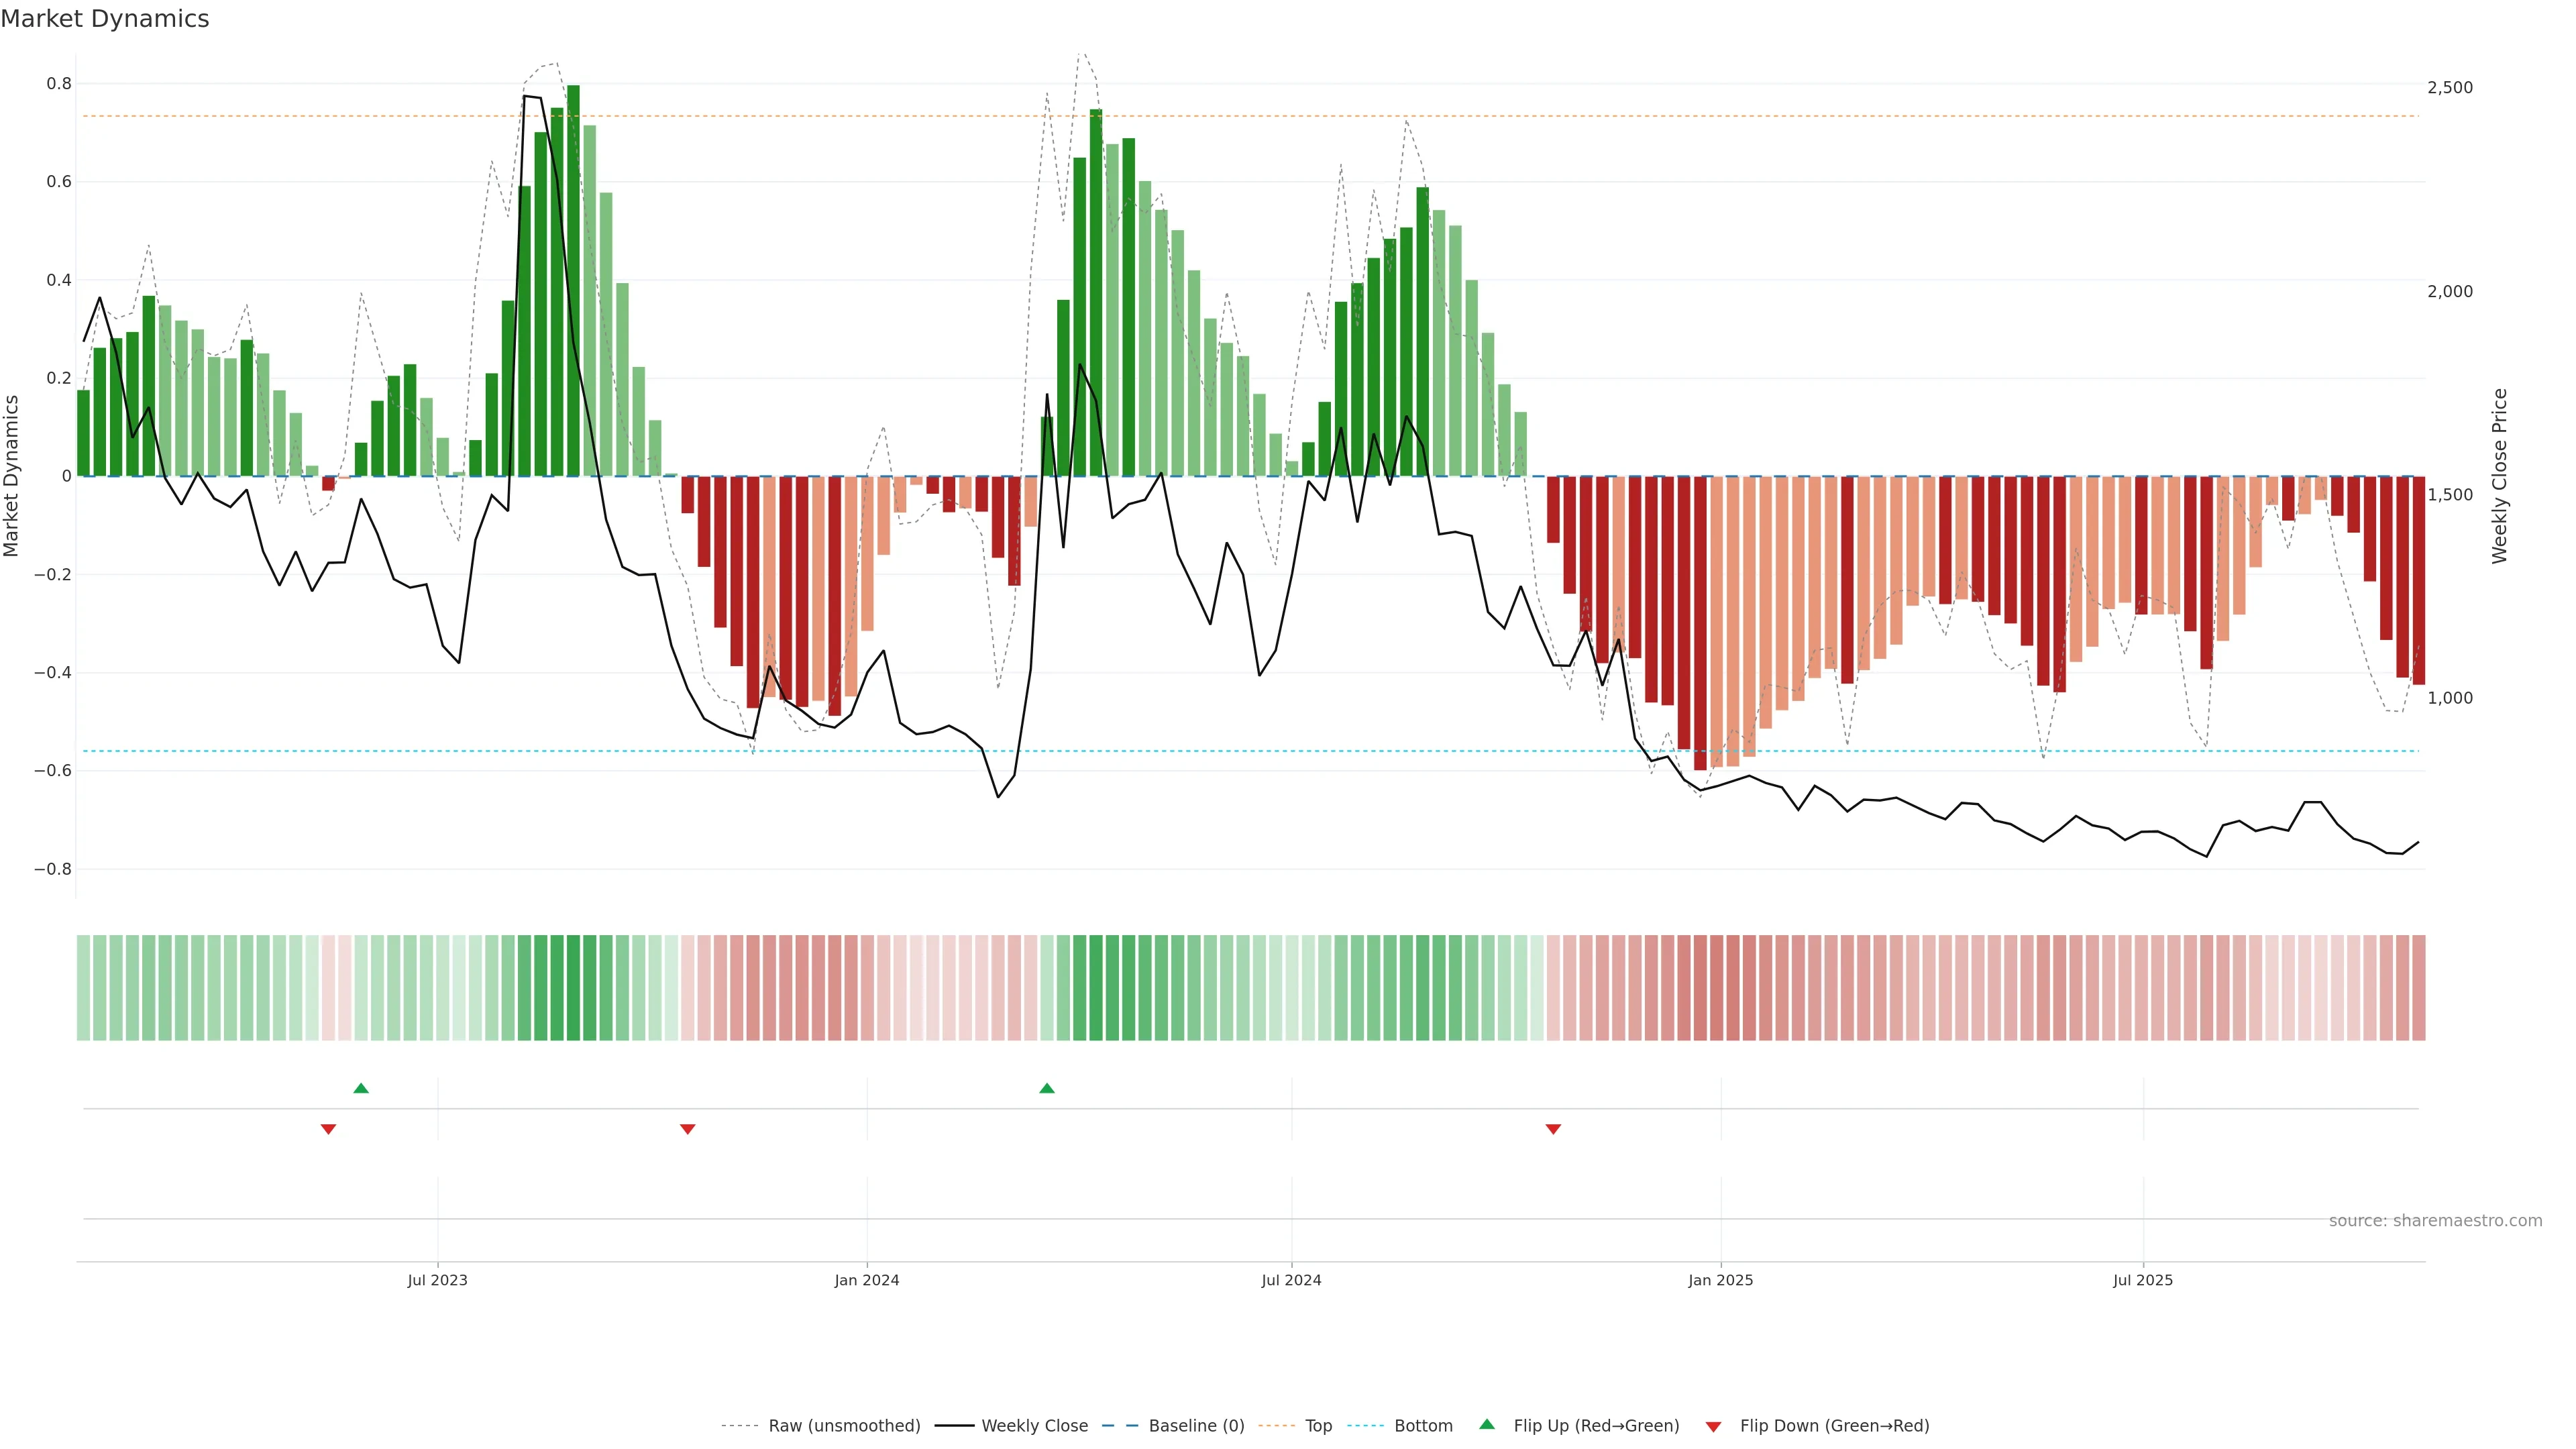Toggle the Top threshold legend entry

[x=1318, y=1426]
